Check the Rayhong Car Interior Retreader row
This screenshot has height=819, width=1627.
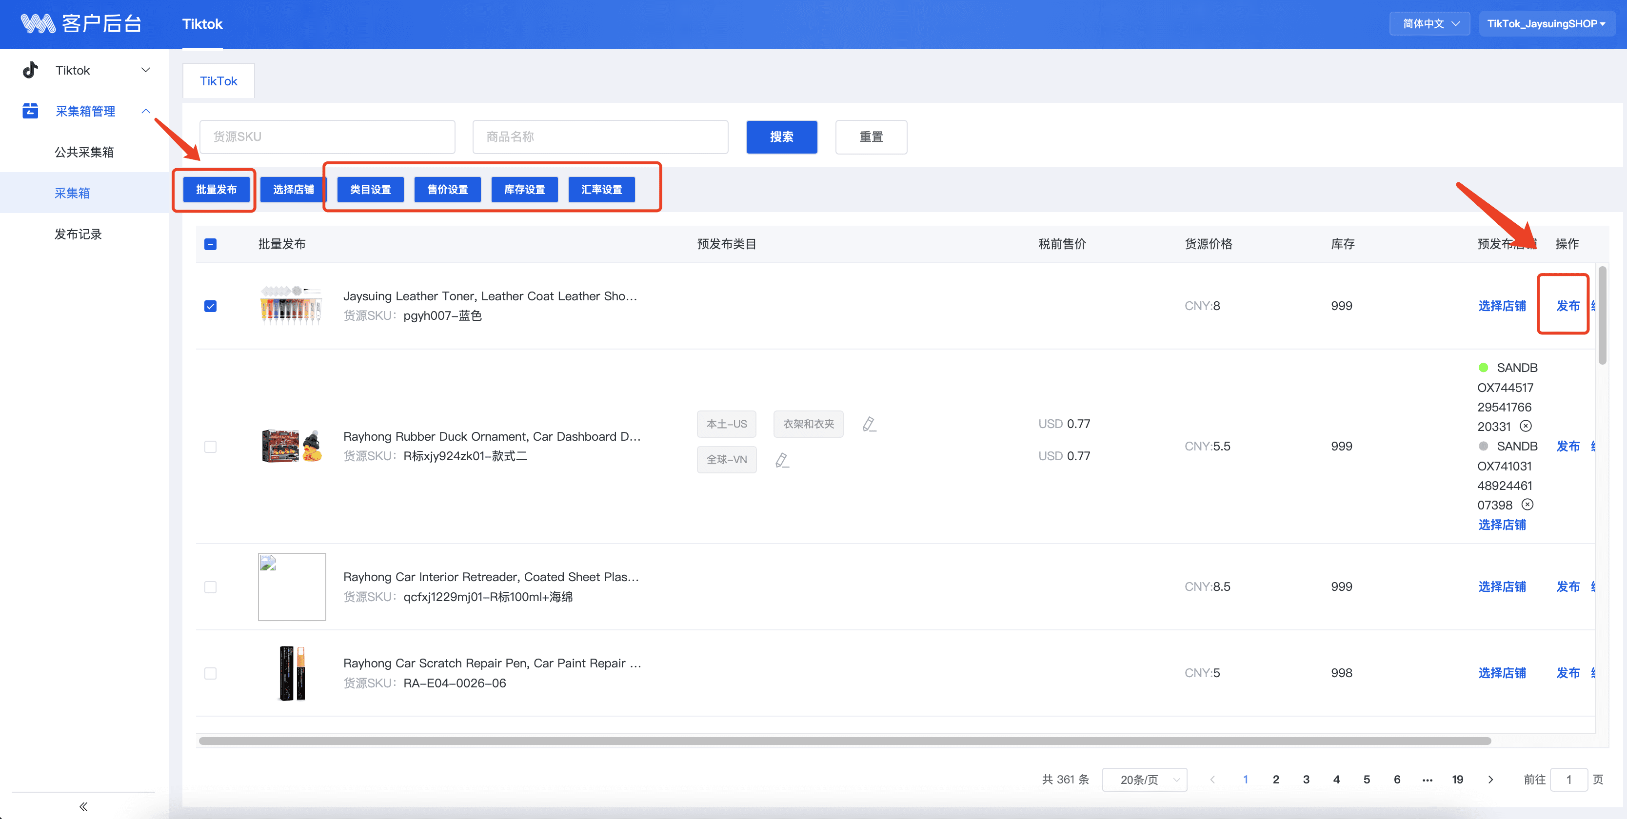(x=211, y=587)
